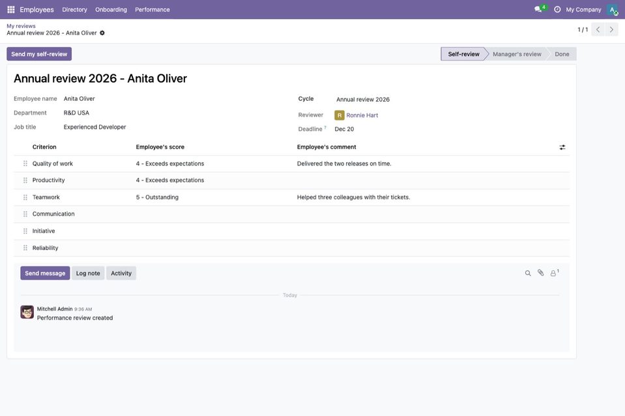Click the drag handle for Initiative row
The width and height of the screenshot is (625, 416).
25,231
